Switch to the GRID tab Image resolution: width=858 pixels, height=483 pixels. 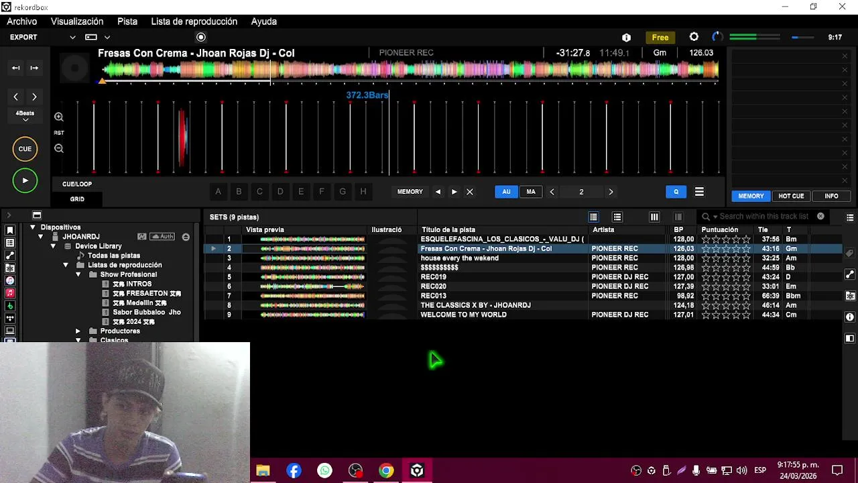pos(77,199)
